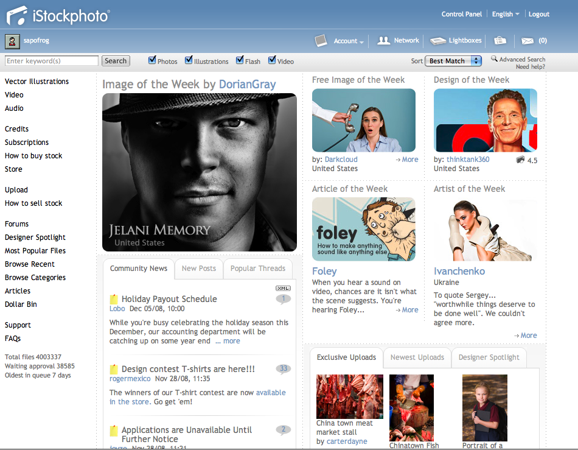Image resolution: width=578 pixels, height=450 pixels.
Task: Click the Design contest note icon
Action: point(114,369)
